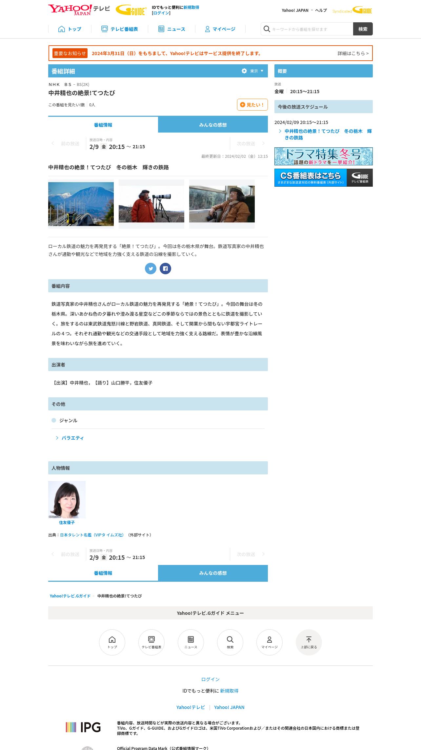This screenshot has height=750, width=421.
Task: Open 詳細はこちら notice link
Action: 353,53
